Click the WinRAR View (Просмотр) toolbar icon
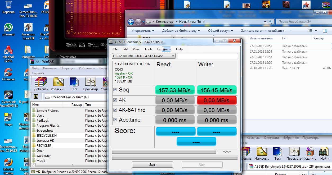 click(x=90, y=84)
